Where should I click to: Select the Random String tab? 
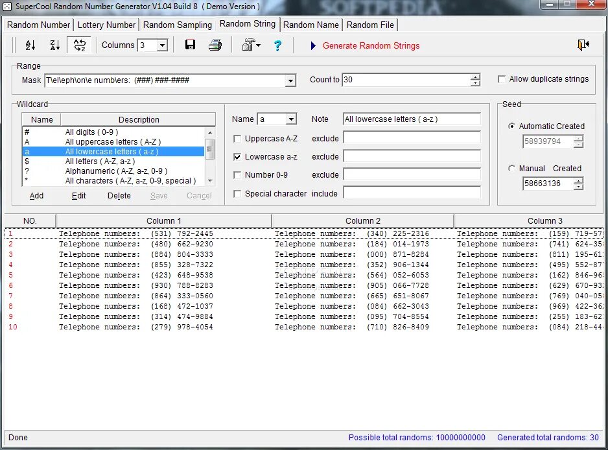pyautogui.click(x=248, y=23)
